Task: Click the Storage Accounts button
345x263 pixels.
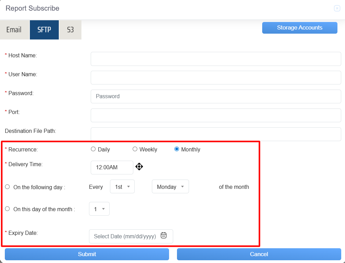Action: [300, 28]
